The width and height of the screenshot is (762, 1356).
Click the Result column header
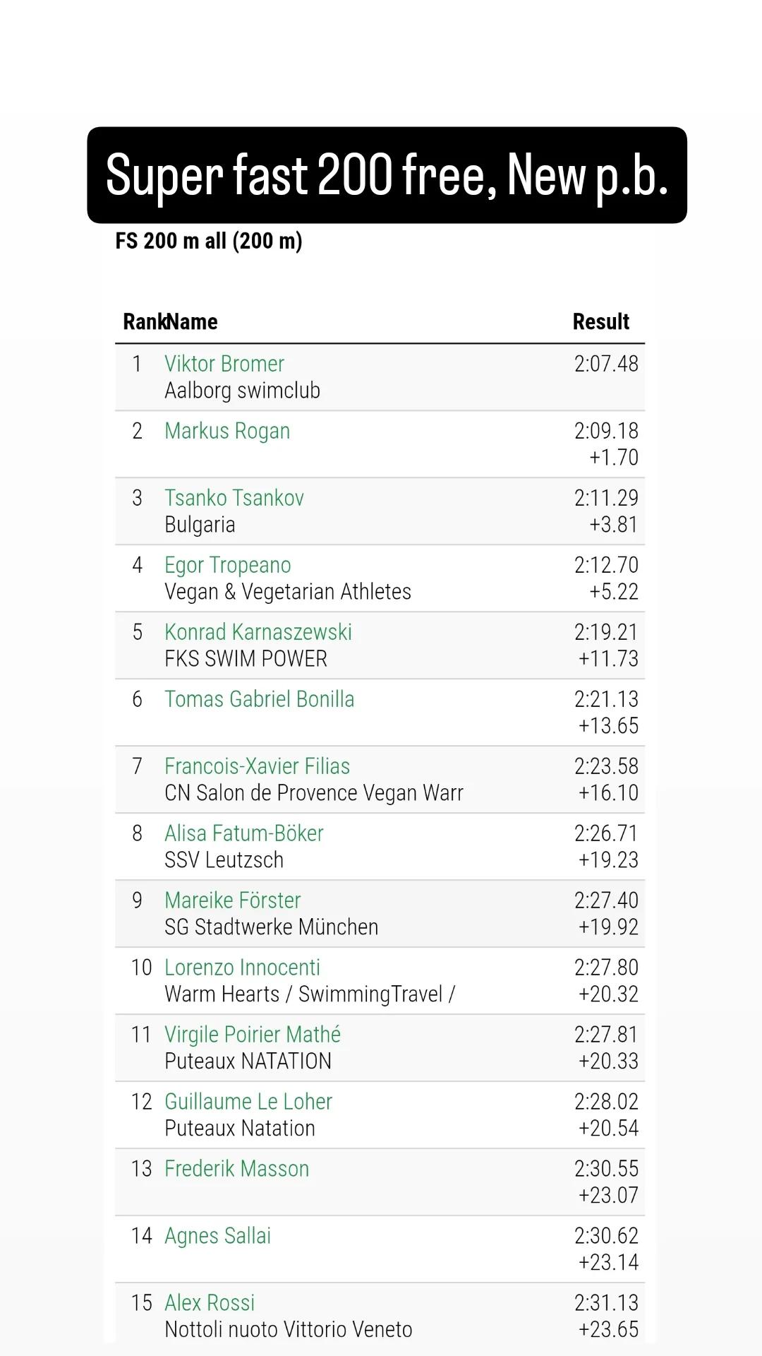(x=601, y=322)
